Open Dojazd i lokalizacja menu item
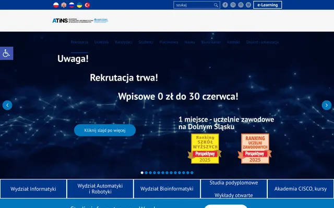 pyautogui.click(x=263, y=42)
